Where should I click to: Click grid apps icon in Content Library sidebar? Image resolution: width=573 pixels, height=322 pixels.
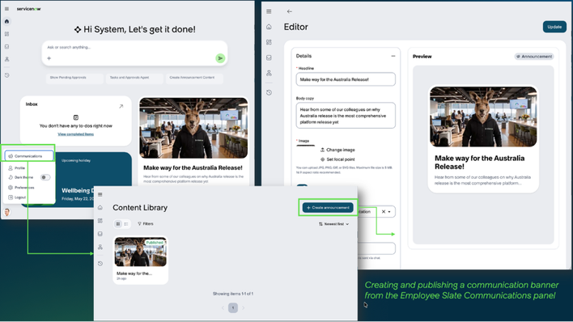pos(100,221)
